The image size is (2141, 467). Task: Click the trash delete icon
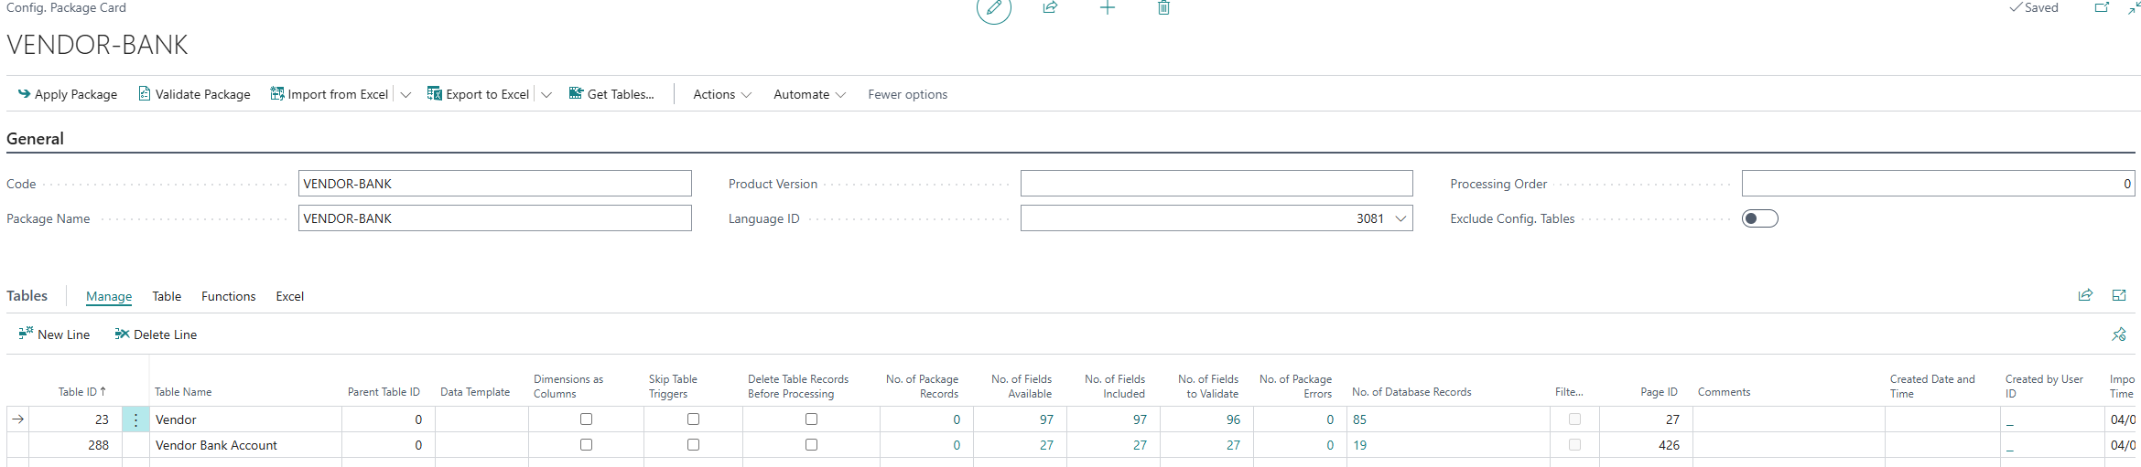pos(1163,8)
